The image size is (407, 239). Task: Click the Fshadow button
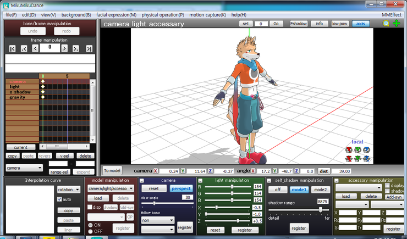[x=299, y=24]
